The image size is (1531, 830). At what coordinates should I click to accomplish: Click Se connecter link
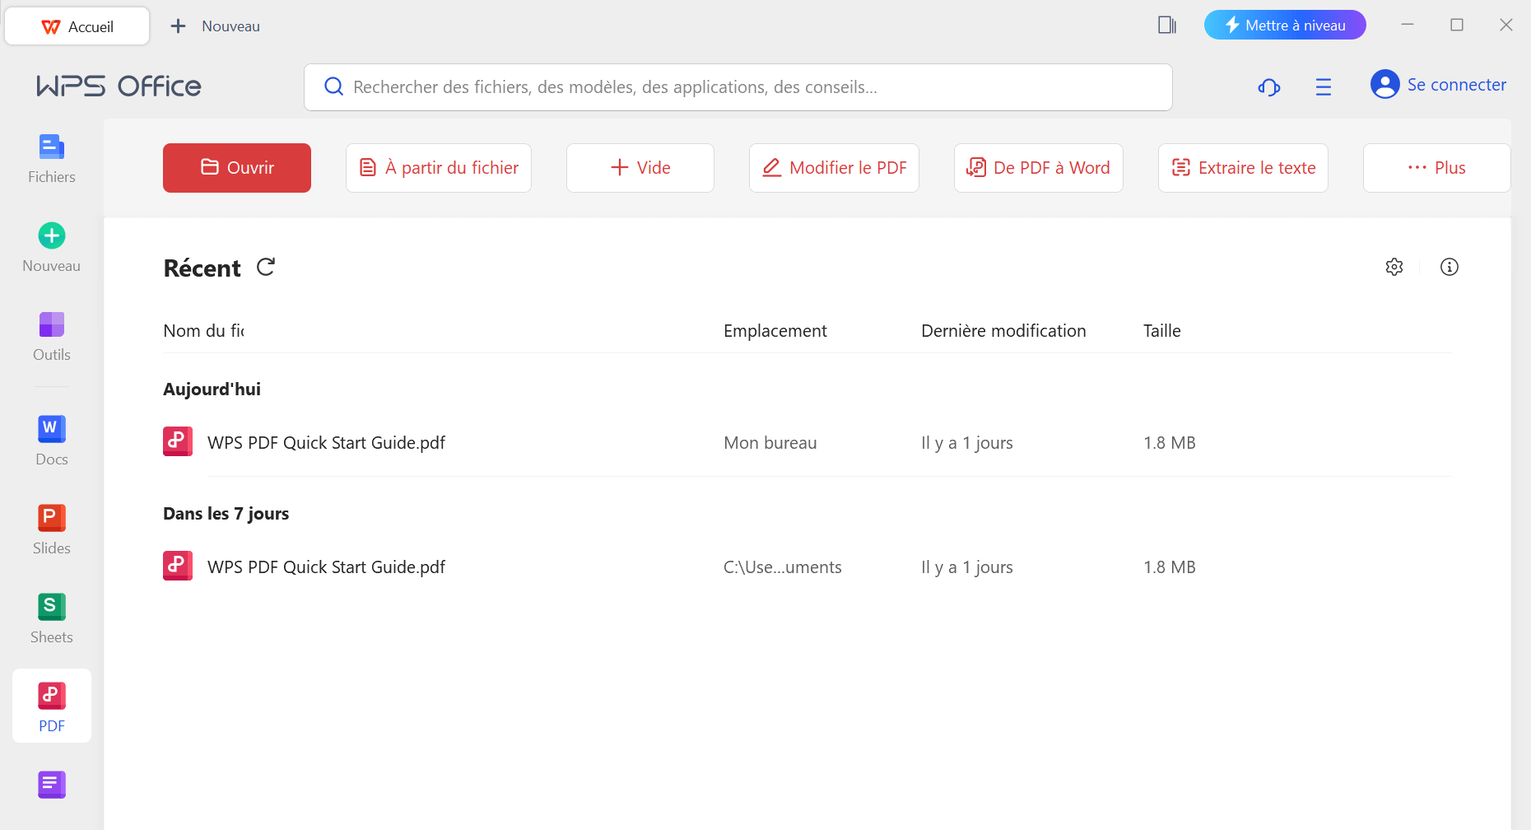(x=1456, y=85)
